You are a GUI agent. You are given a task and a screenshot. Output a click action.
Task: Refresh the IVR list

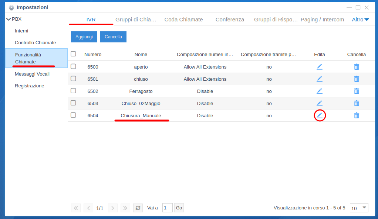click(138, 208)
